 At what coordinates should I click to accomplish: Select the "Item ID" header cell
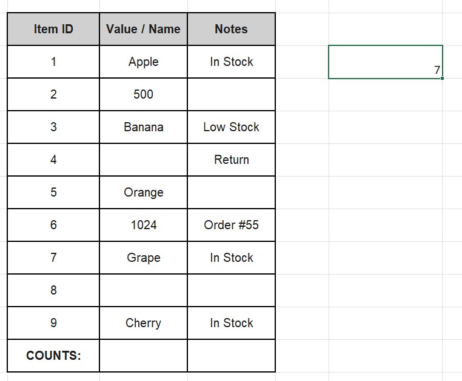(x=53, y=29)
